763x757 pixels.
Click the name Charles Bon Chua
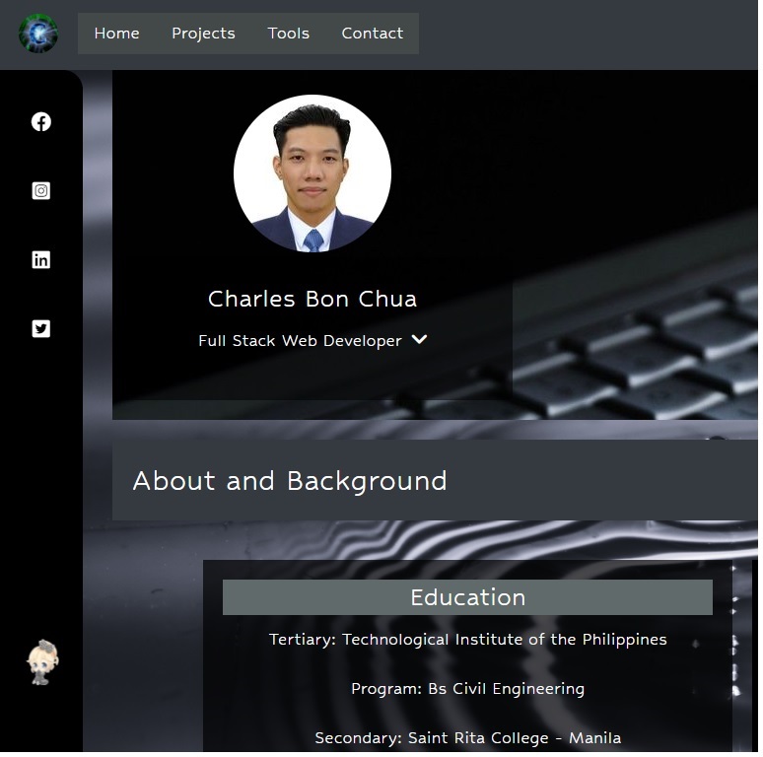(x=312, y=299)
